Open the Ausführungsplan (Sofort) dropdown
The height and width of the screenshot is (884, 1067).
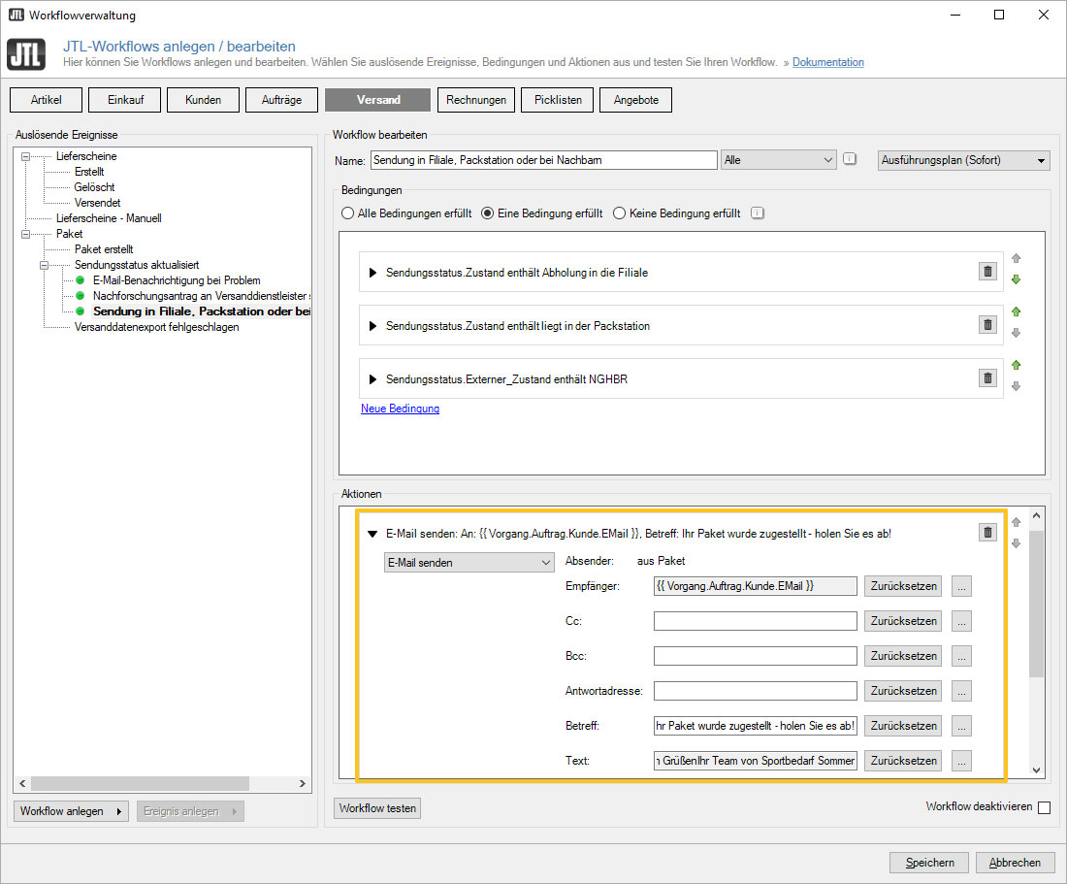(x=963, y=158)
